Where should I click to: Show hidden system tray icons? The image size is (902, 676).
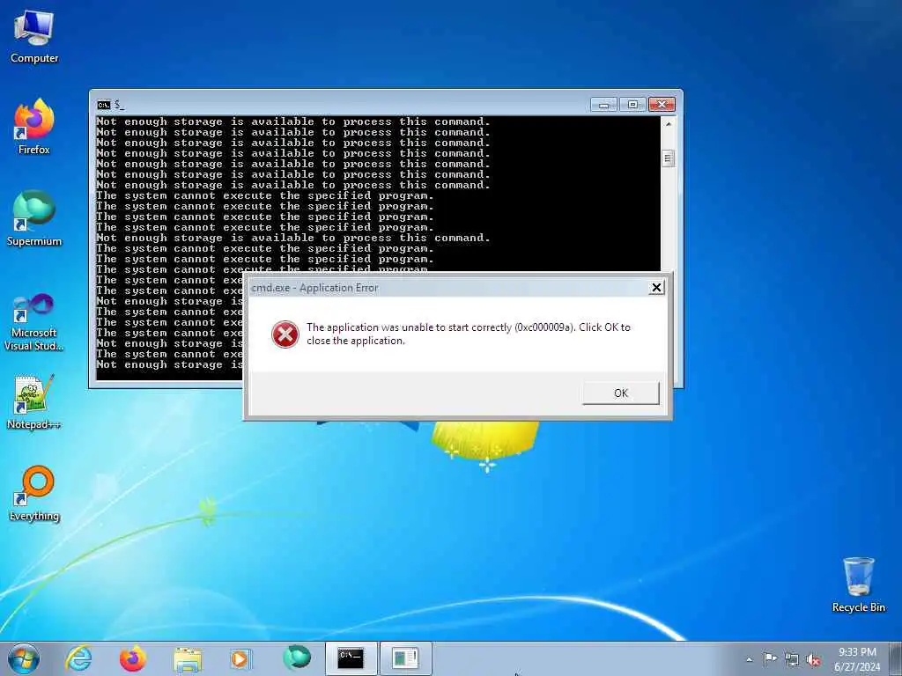(749, 659)
